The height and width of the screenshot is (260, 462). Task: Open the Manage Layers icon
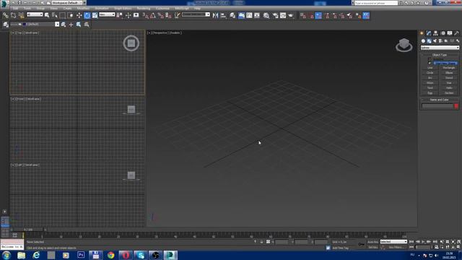tap(6, 25)
